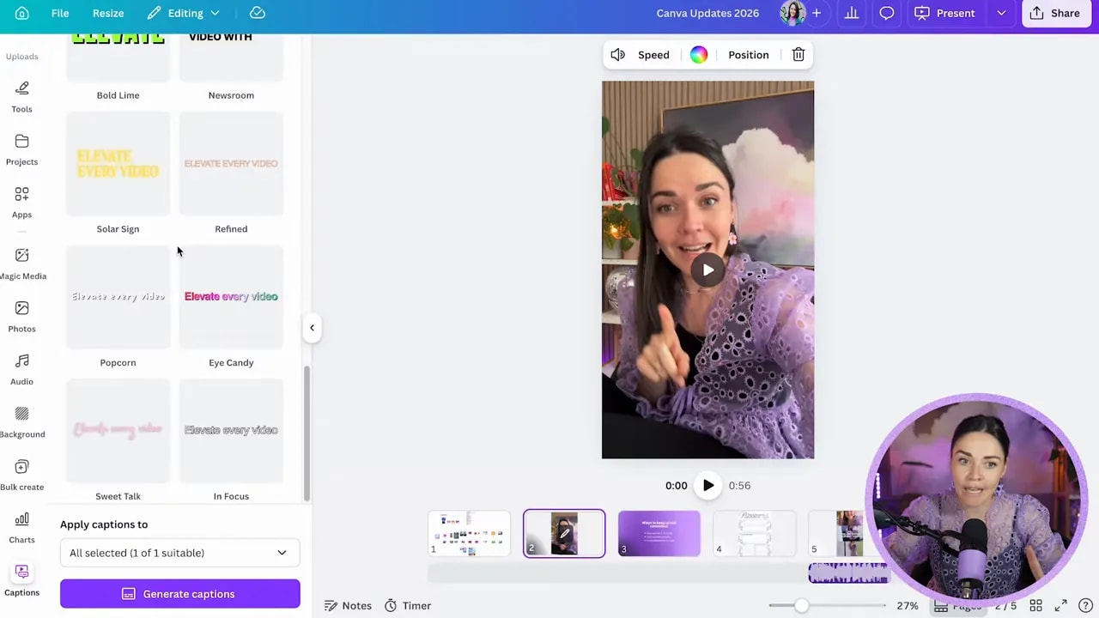
Task: Open the user profile avatar
Action: (x=792, y=13)
